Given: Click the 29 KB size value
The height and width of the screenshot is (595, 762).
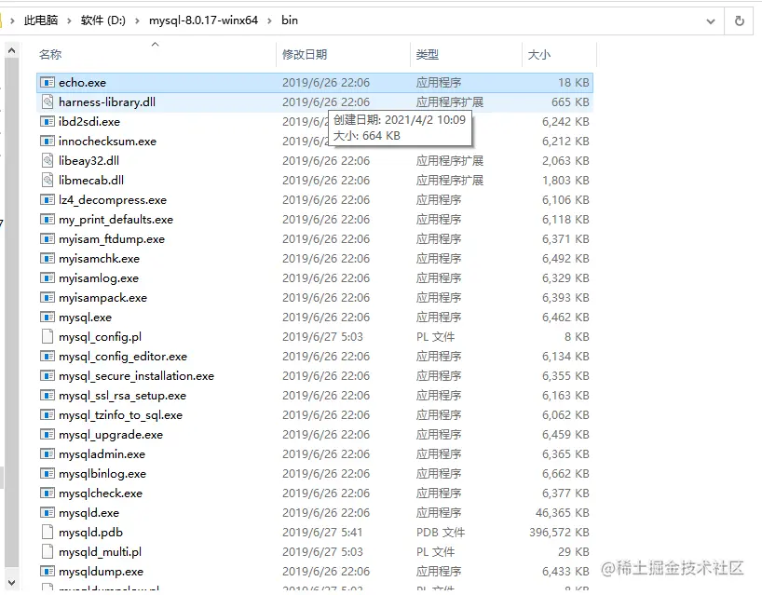Looking at the screenshot, I should (x=574, y=552).
